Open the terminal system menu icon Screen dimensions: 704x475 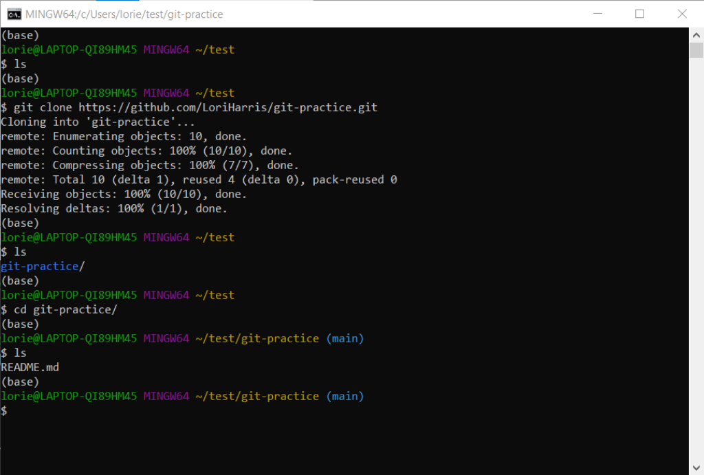12,14
